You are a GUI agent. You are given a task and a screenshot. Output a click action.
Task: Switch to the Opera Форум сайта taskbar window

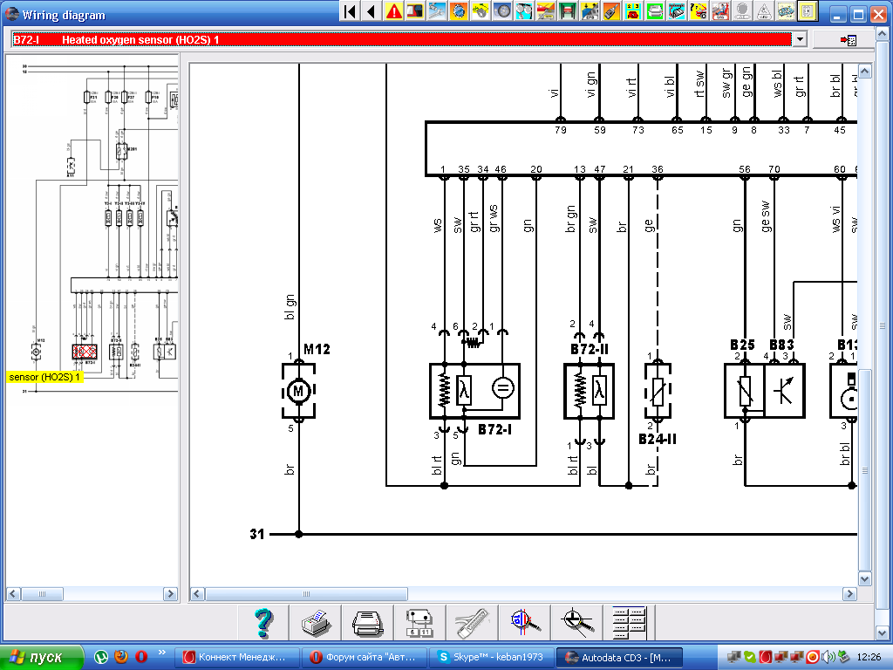pos(363,657)
